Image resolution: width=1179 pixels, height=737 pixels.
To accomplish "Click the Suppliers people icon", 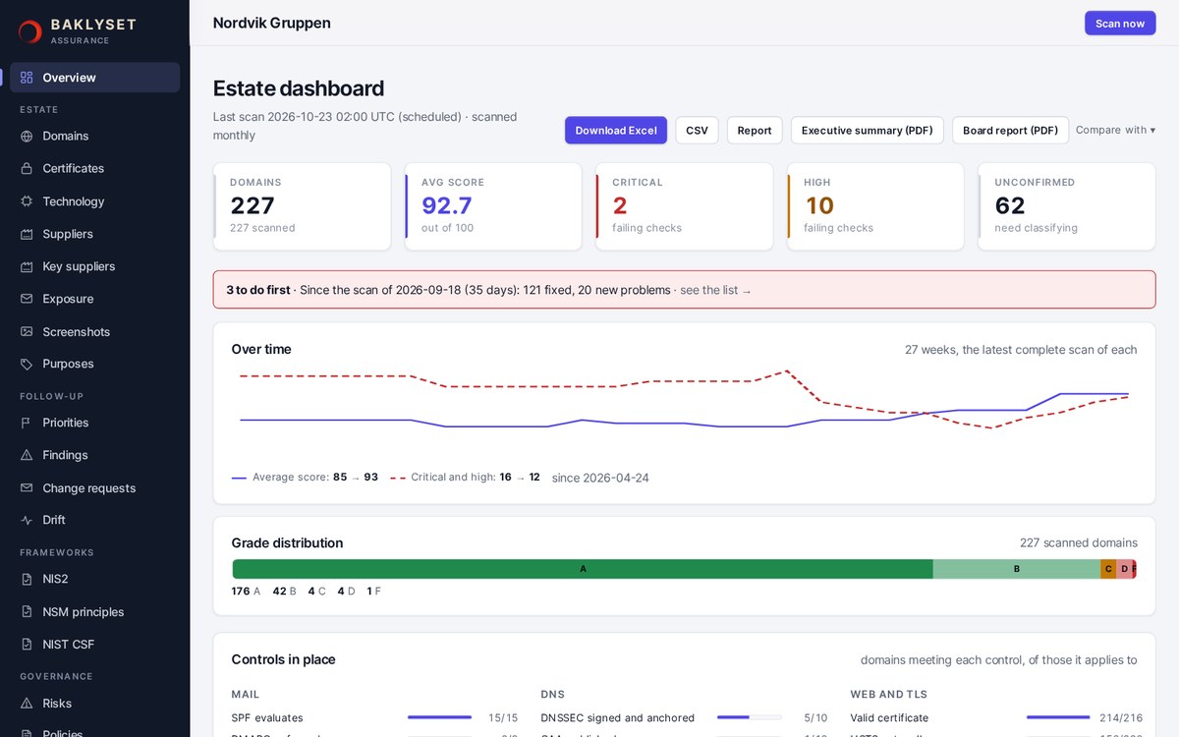I will pyautogui.click(x=27, y=234).
